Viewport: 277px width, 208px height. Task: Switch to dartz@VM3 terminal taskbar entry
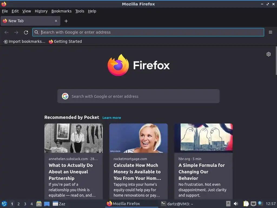point(177,204)
